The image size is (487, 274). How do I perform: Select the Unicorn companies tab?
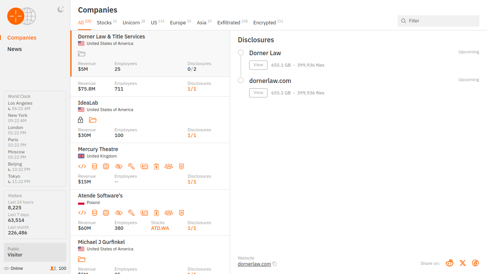click(x=131, y=22)
